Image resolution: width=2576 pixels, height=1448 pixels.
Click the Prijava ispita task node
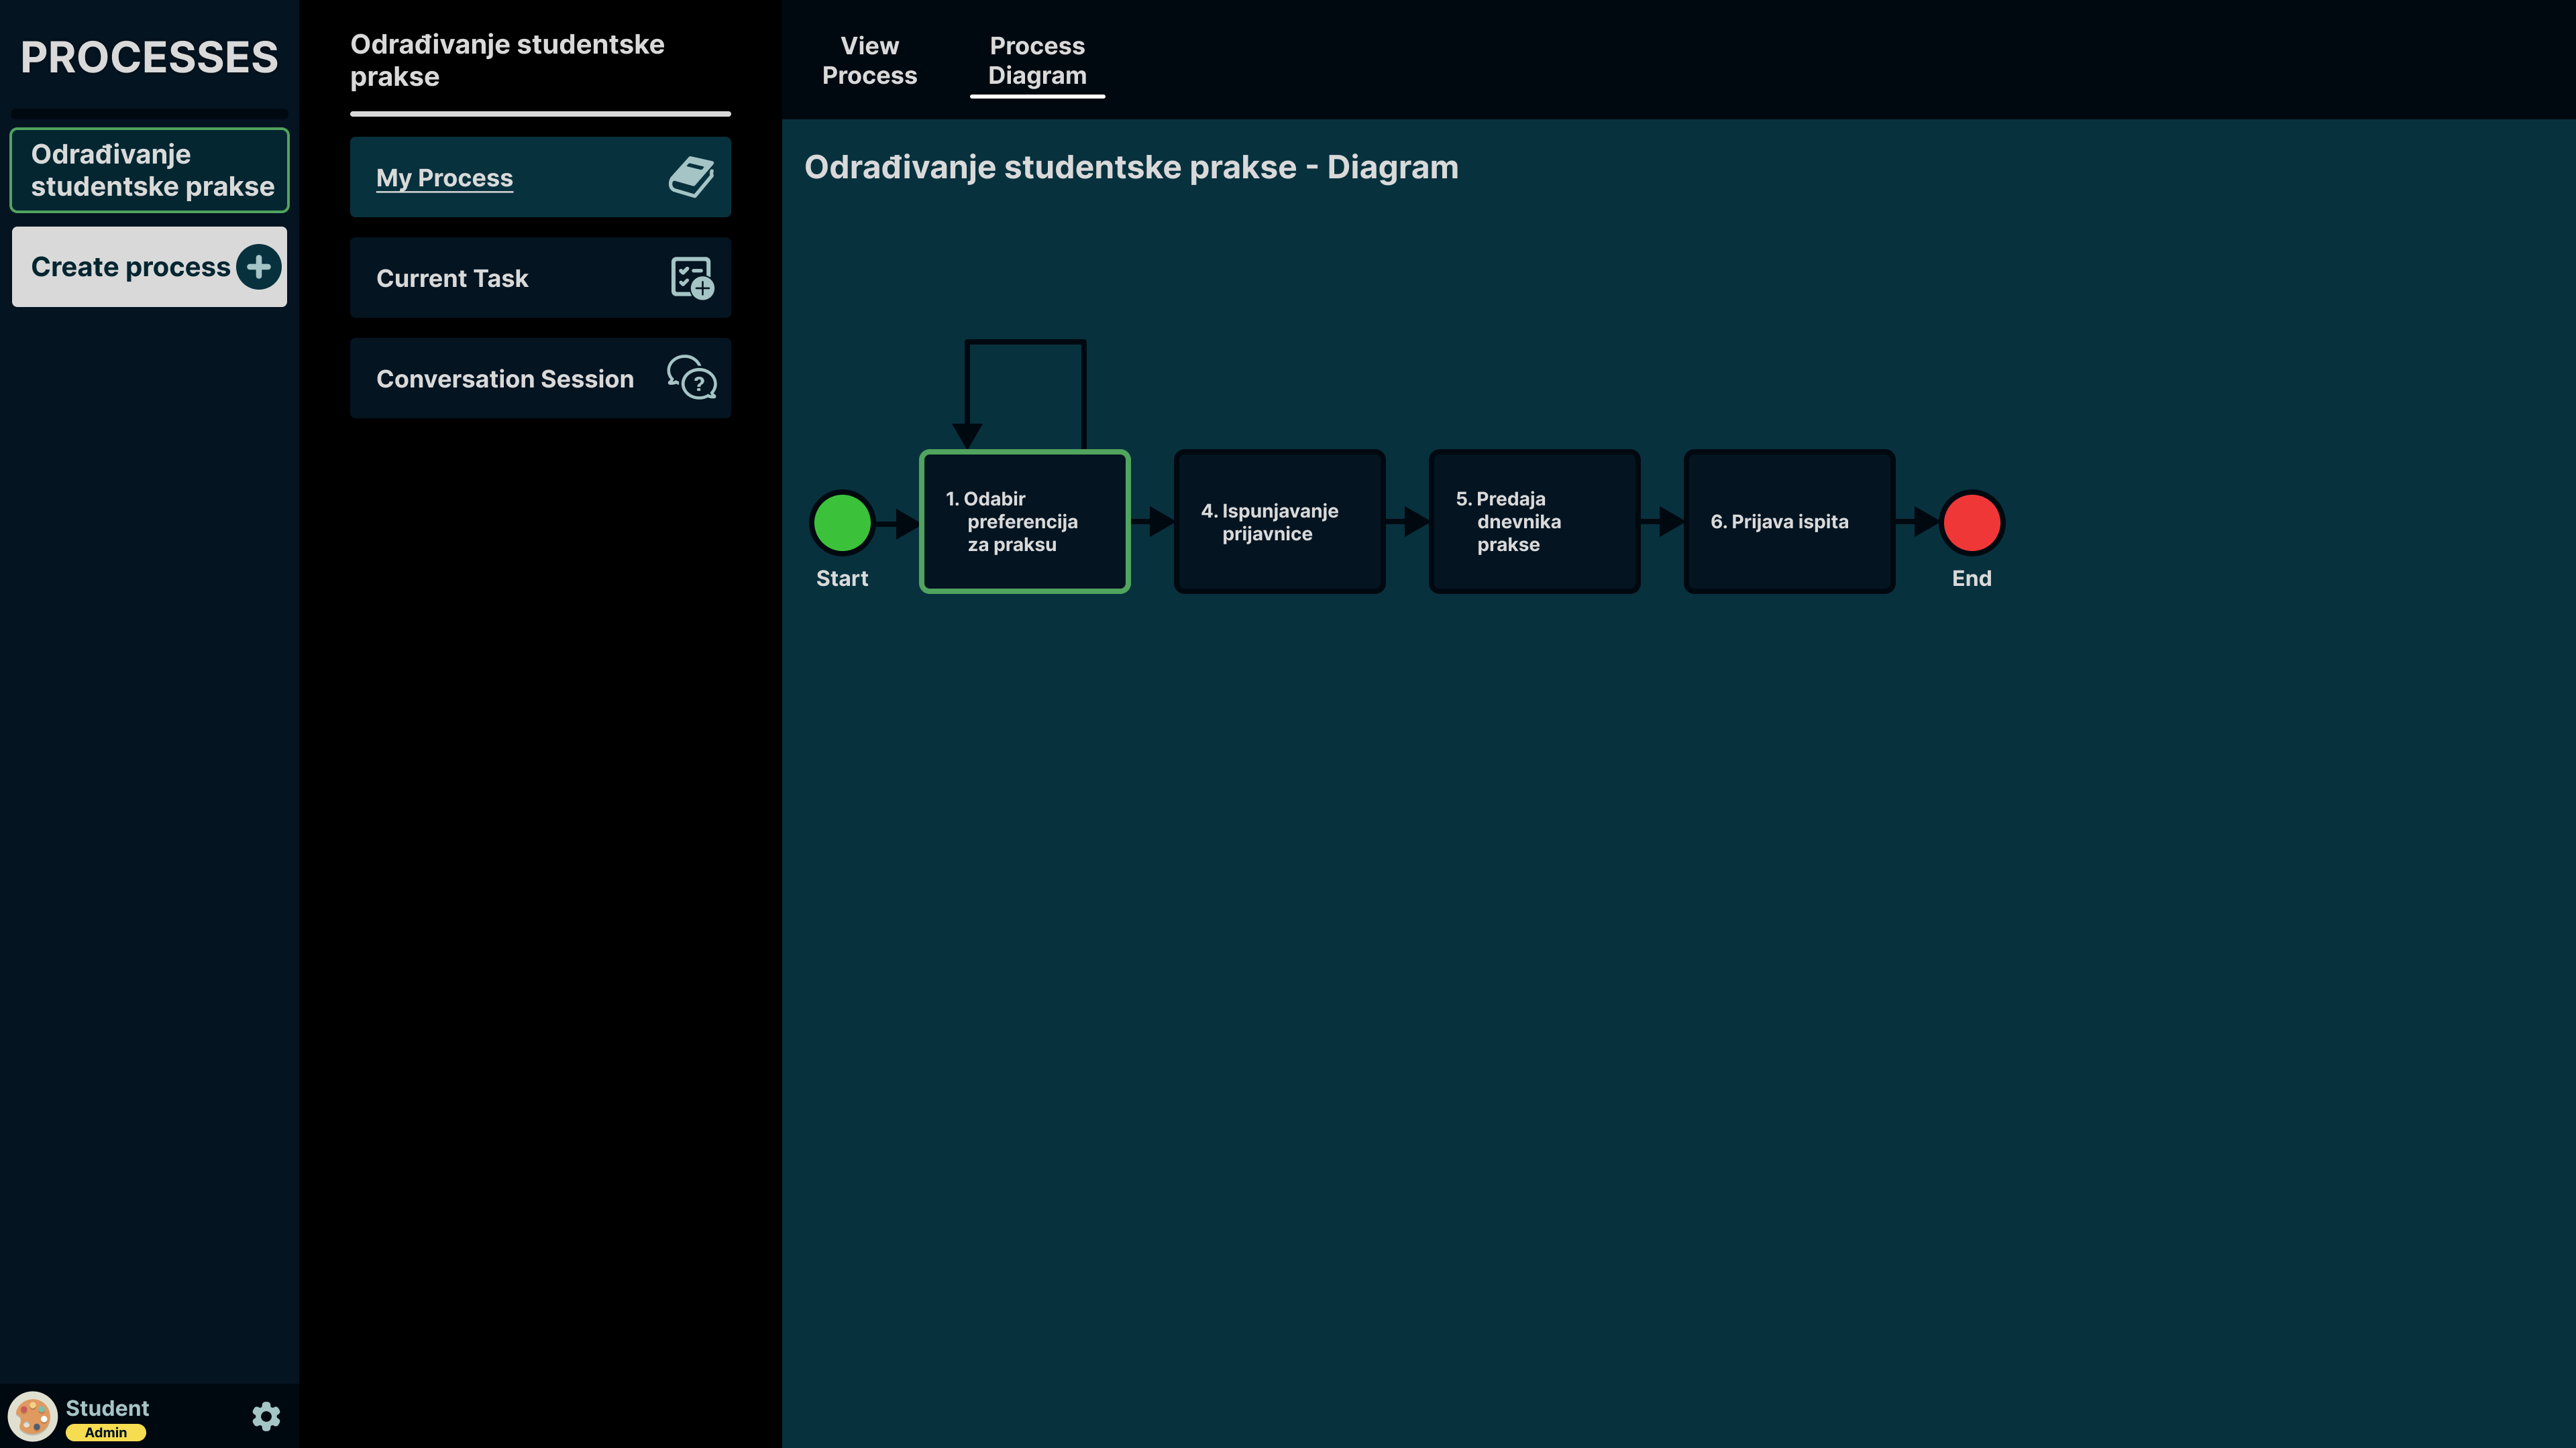tap(1789, 522)
